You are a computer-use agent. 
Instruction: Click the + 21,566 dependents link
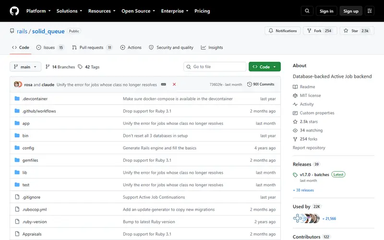pos(329,218)
